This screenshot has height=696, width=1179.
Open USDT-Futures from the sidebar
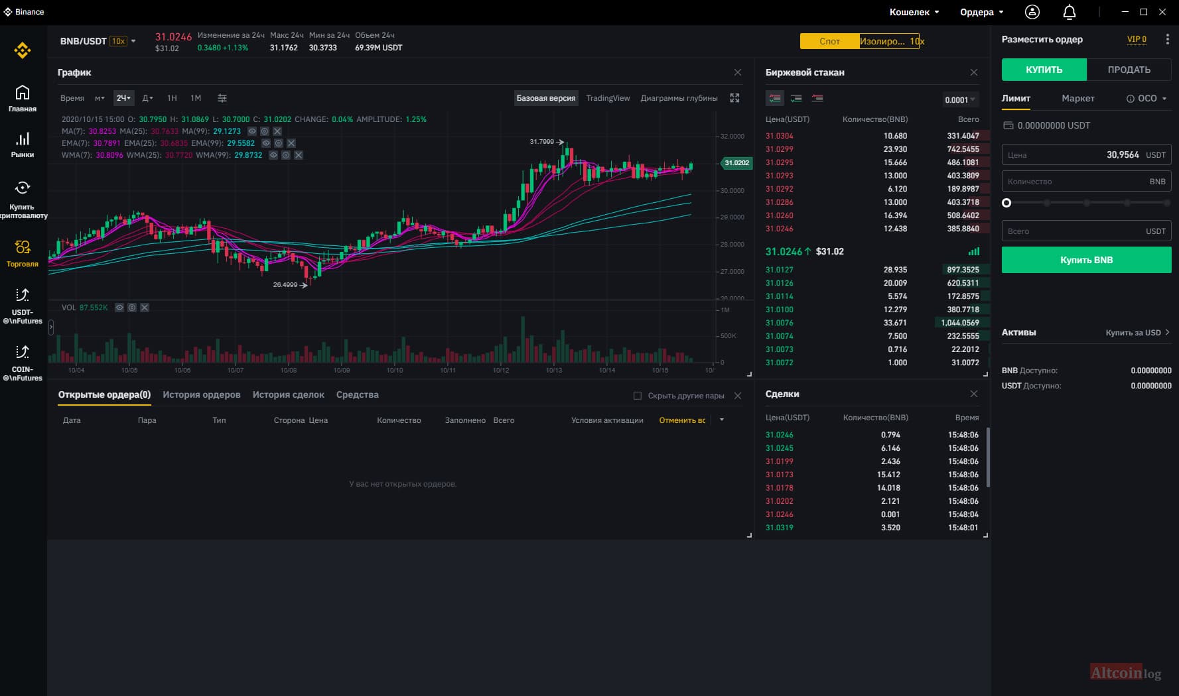(x=23, y=306)
